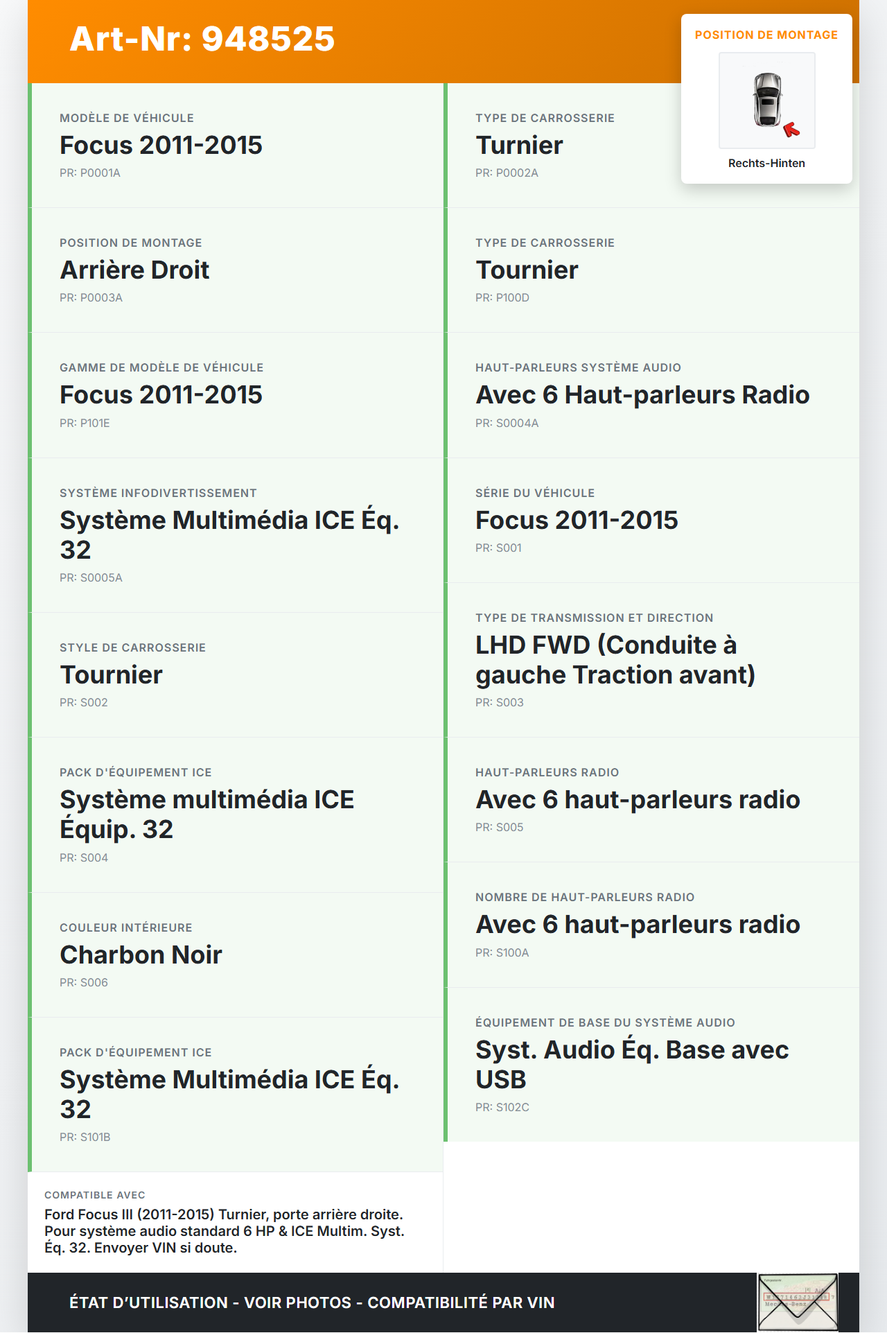The width and height of the screenshot is (887, 1333).
Task: Select the LHD FWD transmission entry
Action: [x=615, y=660]
